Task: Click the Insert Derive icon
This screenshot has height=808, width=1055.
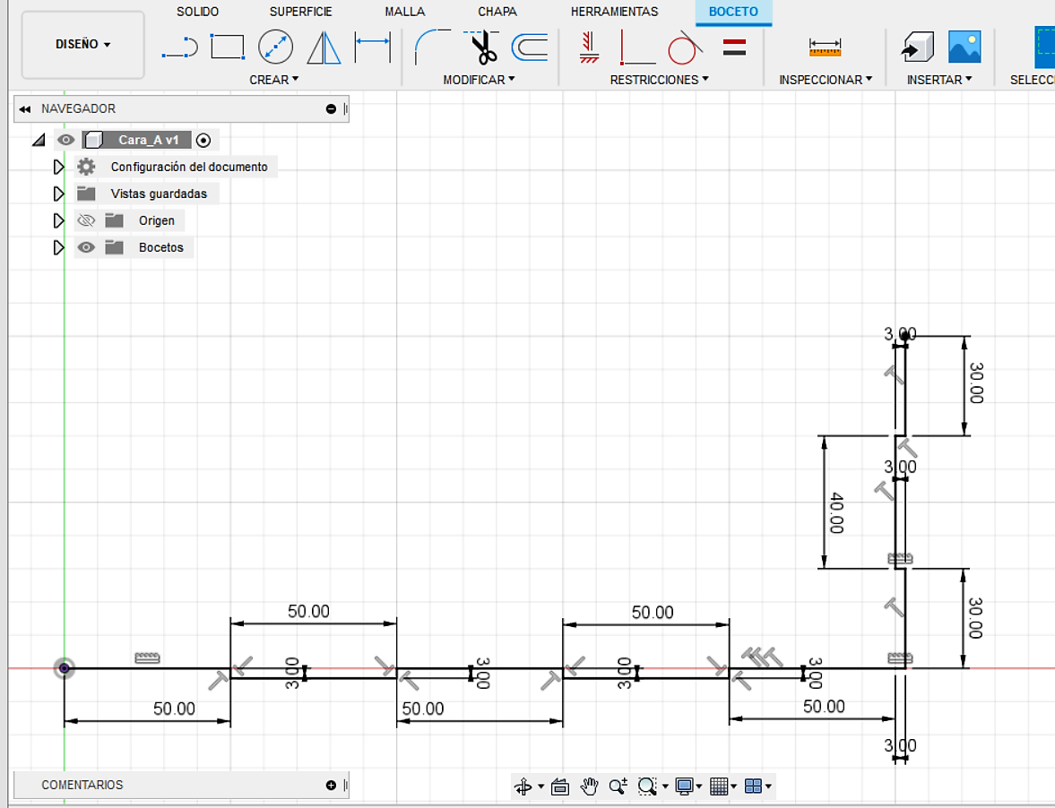Action: (917, 47)
